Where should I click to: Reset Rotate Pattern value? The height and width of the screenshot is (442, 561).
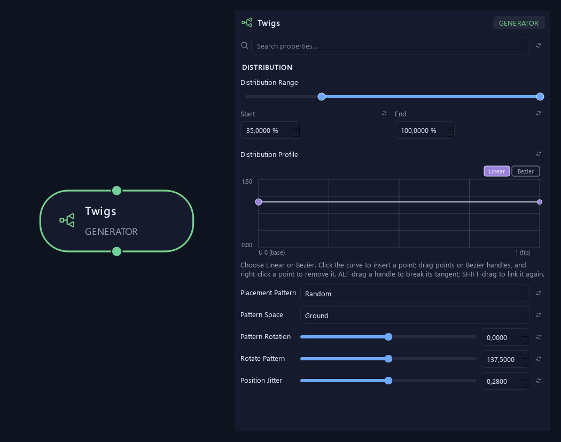(x=539, y=359)
